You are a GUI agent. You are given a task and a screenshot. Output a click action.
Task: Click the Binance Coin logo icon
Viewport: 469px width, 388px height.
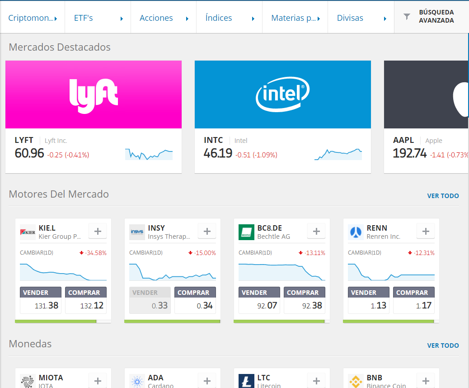coord(356,381)
